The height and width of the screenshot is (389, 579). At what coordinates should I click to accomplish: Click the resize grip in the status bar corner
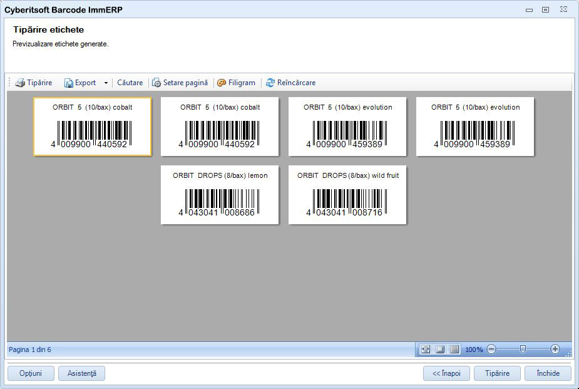(568, 353)
